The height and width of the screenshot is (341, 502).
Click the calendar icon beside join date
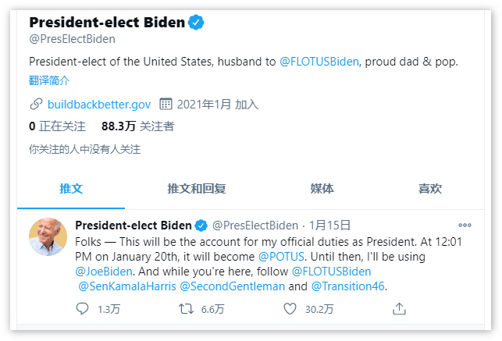point(166,104)
